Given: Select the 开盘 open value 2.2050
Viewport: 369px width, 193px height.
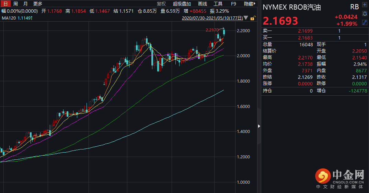Looking at the screenshot, I should point(359,51).
